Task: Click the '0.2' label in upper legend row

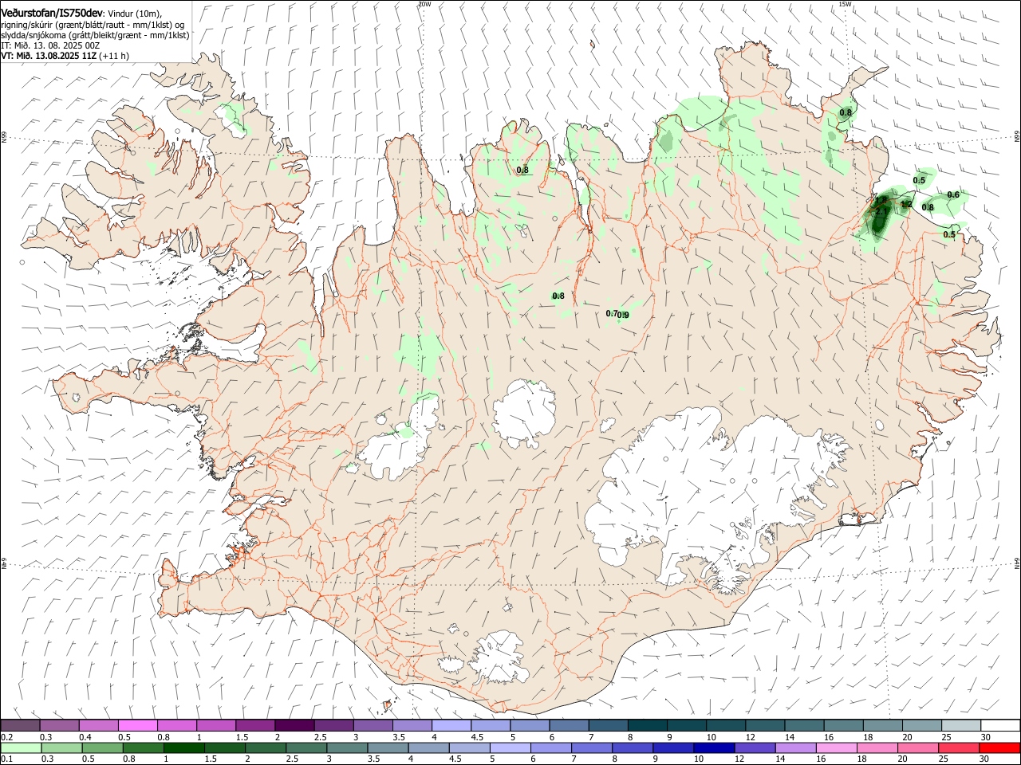Action: (6, 737)
